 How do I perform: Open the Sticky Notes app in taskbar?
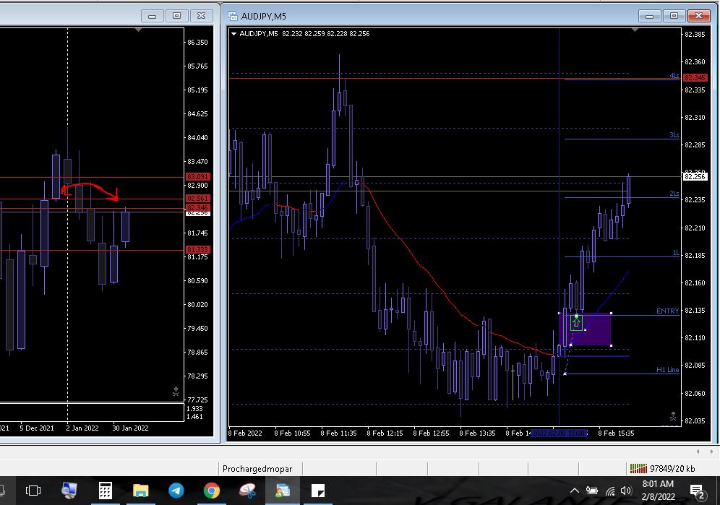(x=318, y=491)
